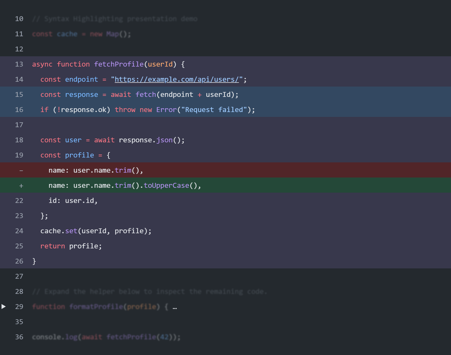Image resolution: width=451 pixels, height=355 pixels.
Task: Open the https://example.com/api/users/ link
Action: (x=177, y=79)
